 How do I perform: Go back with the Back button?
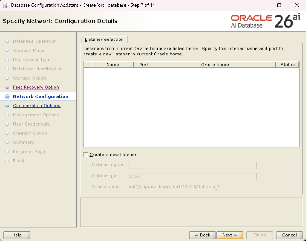coord(202,235)
